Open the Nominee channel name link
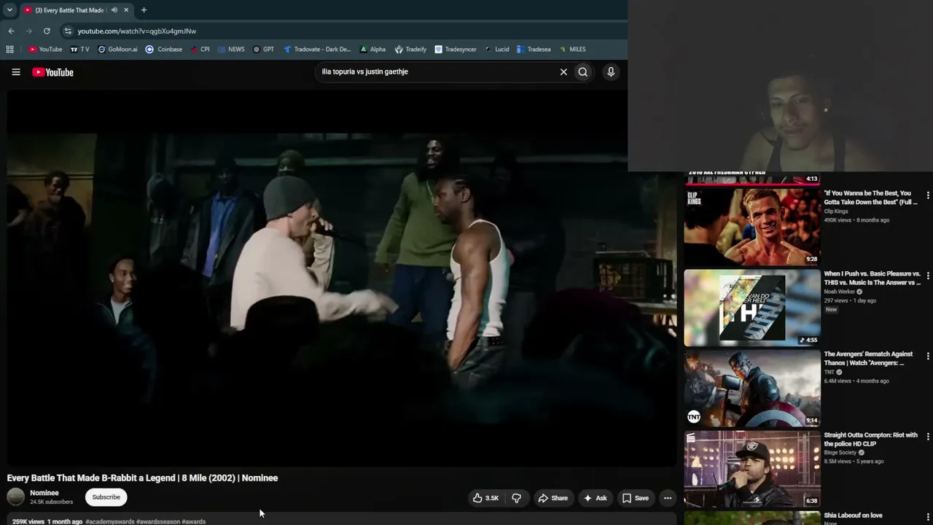The height and width of the screenshot is (525, 933). [44, 493]
